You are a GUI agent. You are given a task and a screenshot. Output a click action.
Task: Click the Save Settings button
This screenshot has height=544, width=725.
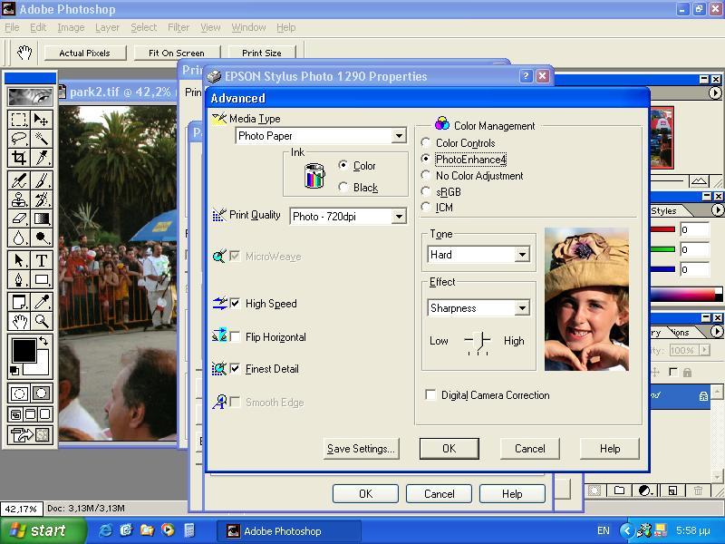[361, 448]
